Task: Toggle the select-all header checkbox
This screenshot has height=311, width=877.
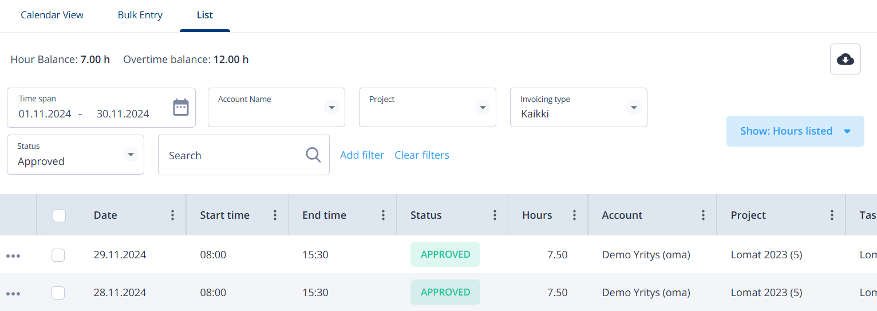Action: click(59, 215)
